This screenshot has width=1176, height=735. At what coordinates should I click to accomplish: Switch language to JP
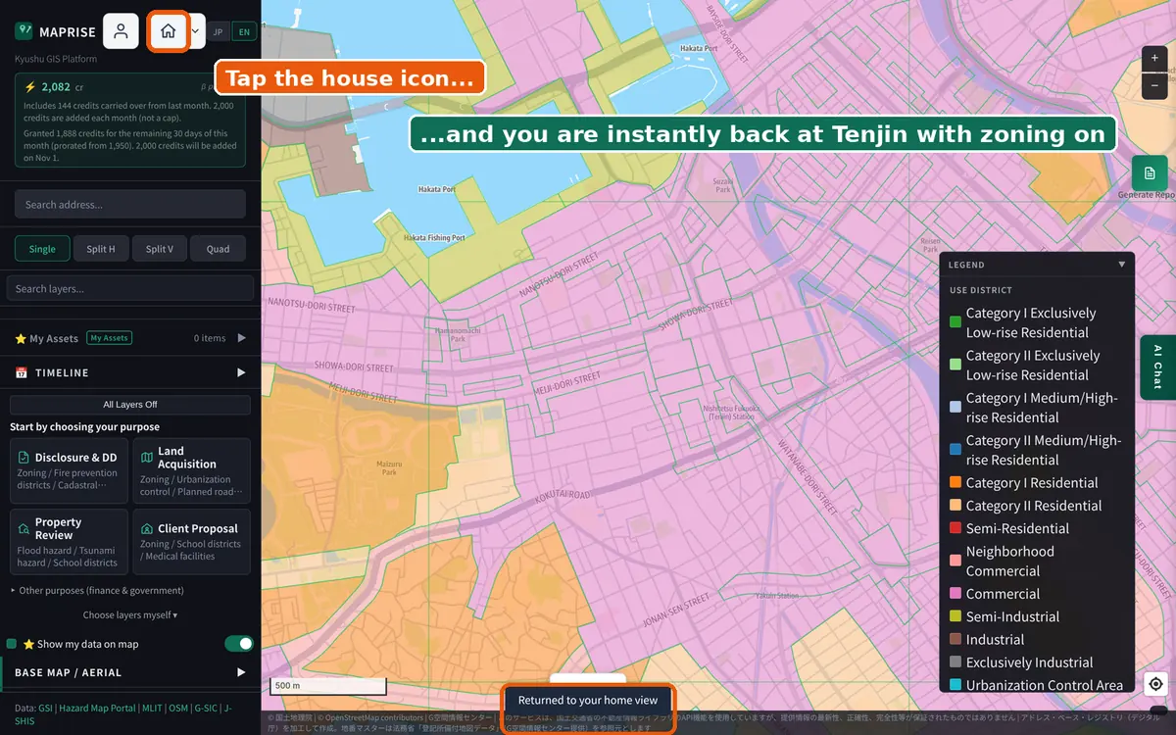[219, 32]
